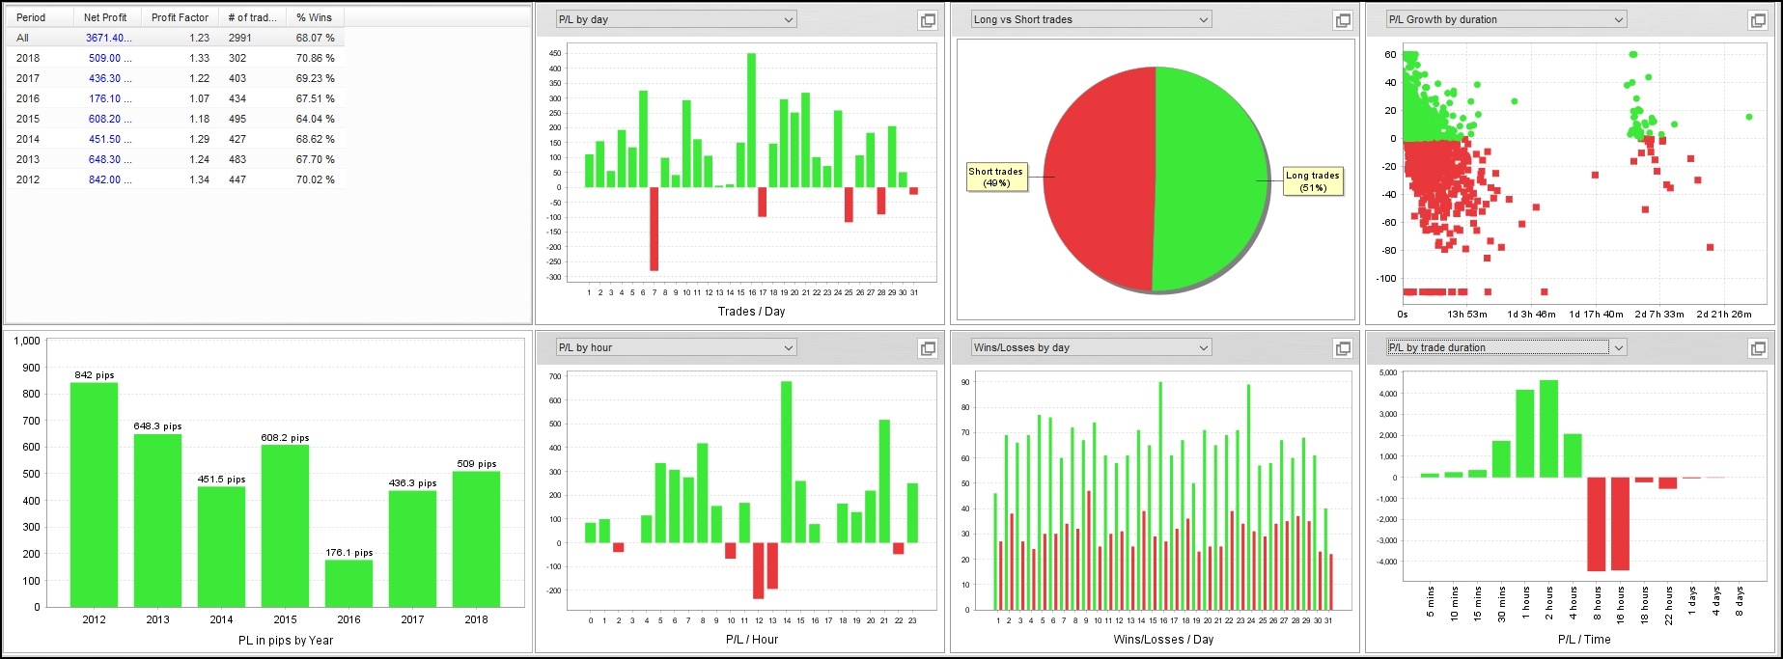The image size is (1783, 659).
Task: Click the Period column header
Action: pos(31,17)
